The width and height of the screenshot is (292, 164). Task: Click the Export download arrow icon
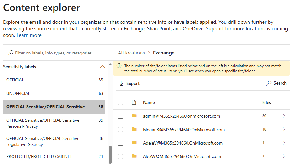click(121, 83)
